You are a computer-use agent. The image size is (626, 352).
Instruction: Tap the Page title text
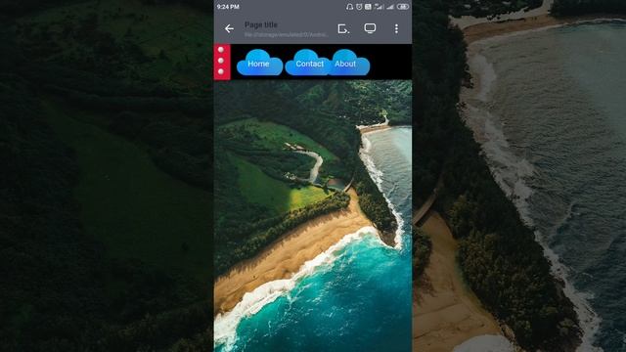pos(261,24)
